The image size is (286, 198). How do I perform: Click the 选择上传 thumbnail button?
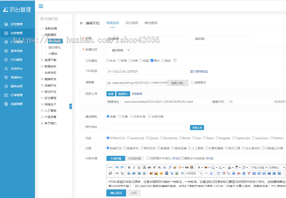[x=178, y=83]
